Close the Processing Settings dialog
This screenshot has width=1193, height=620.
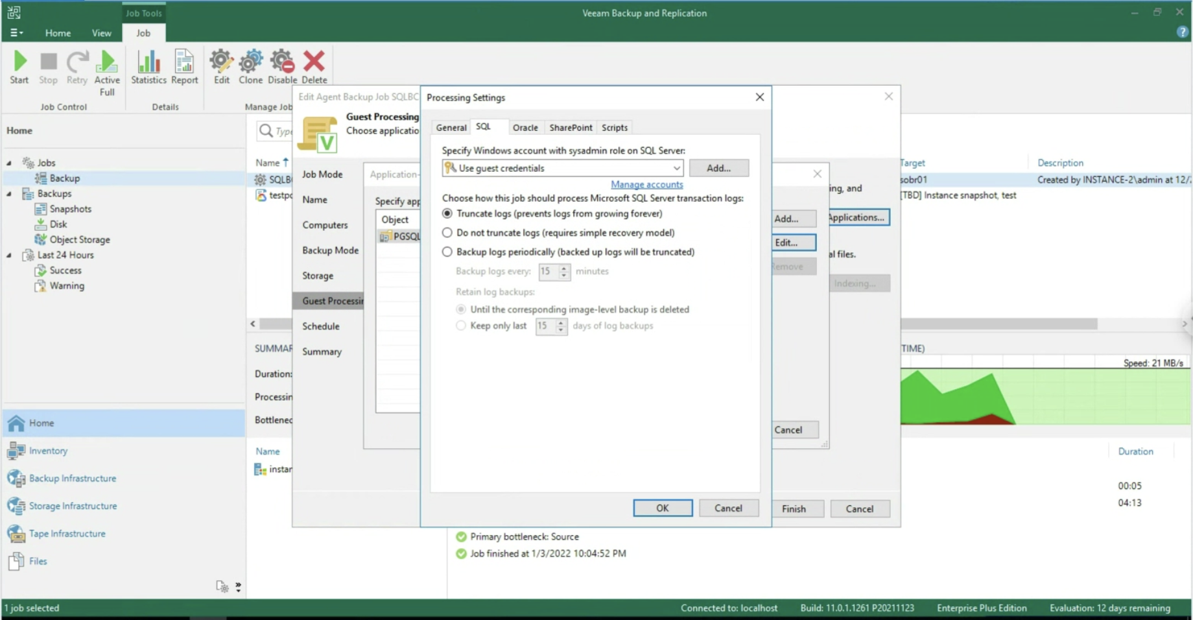click(x=760, y=97)
